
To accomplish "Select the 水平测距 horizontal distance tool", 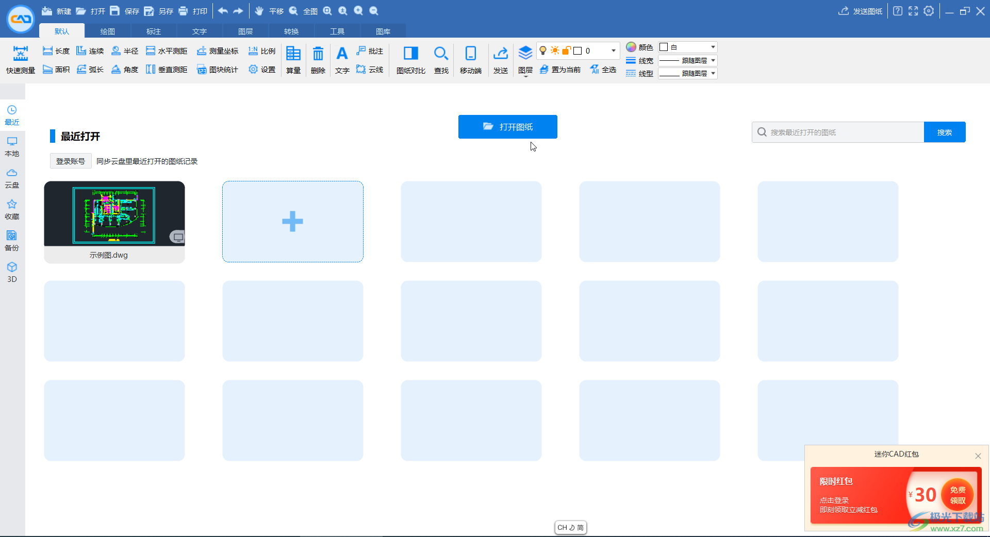I will click(167, 51).
